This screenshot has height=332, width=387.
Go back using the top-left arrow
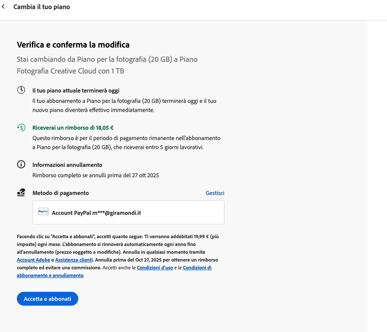pyautogui.click(x=4, y=7)
